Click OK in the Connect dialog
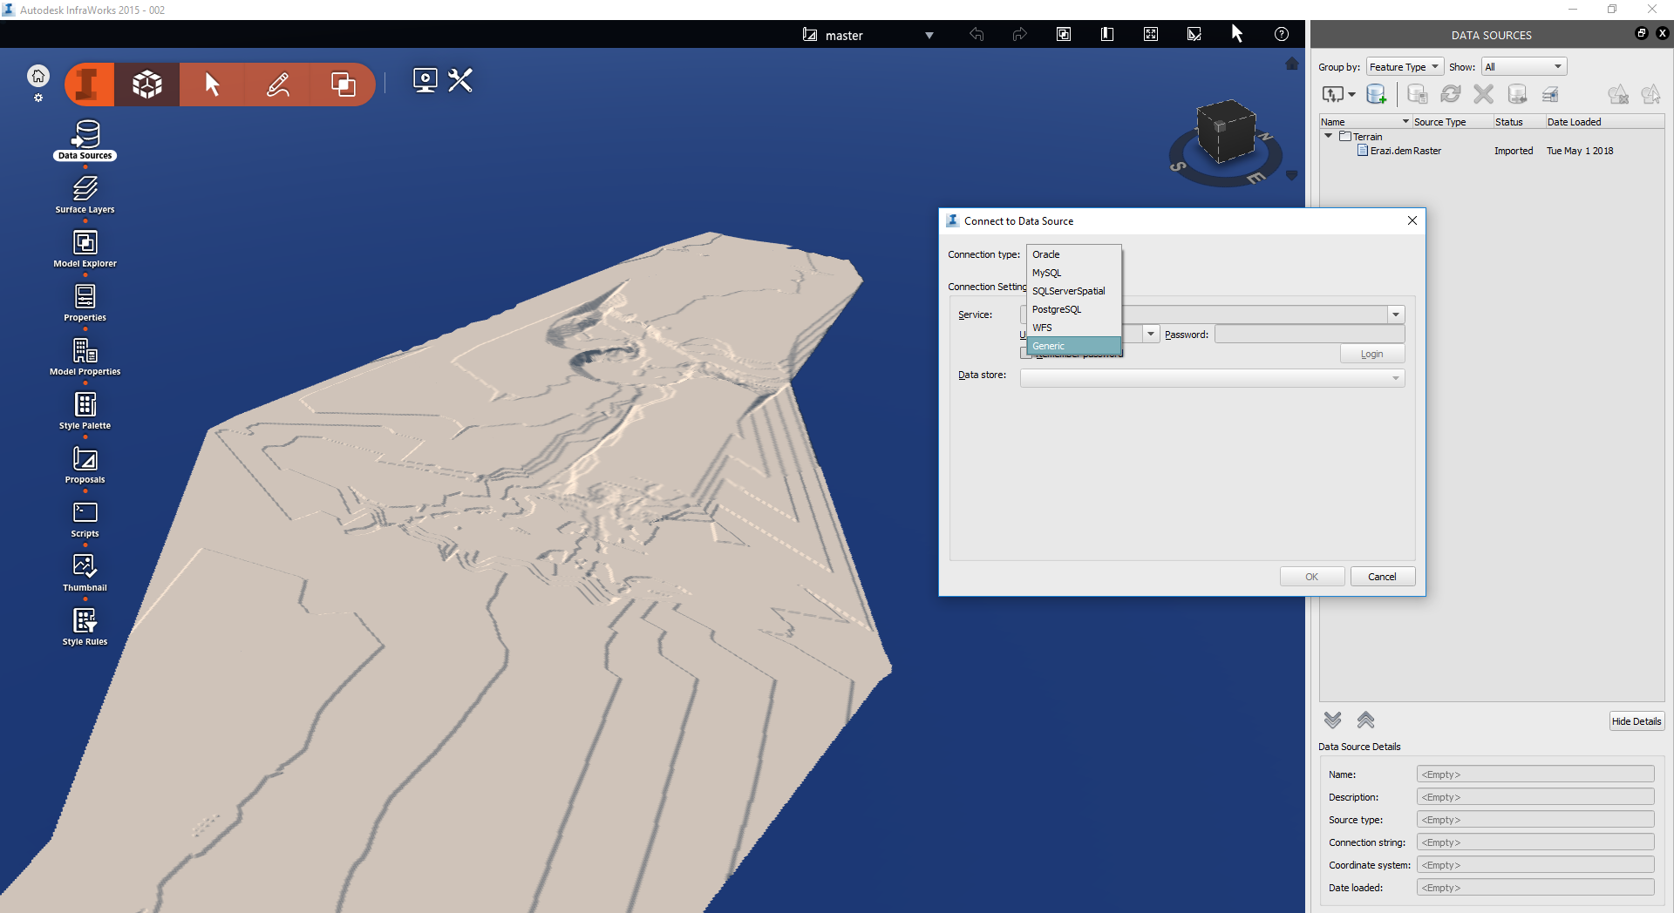The width and height of the screenshot is (1674, 913). point(1311,576)
